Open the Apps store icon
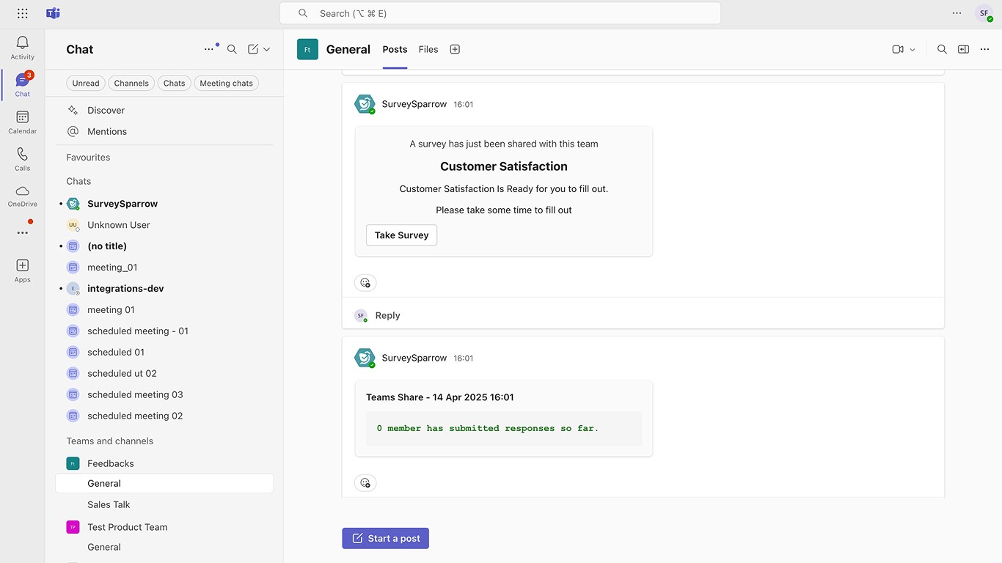 (x=22, y=269)
